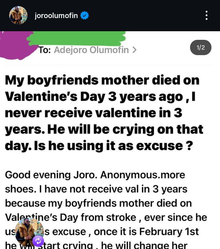
Task: Expand the chevron beside Adejoro Olumofin
Action: click(134, 50)
